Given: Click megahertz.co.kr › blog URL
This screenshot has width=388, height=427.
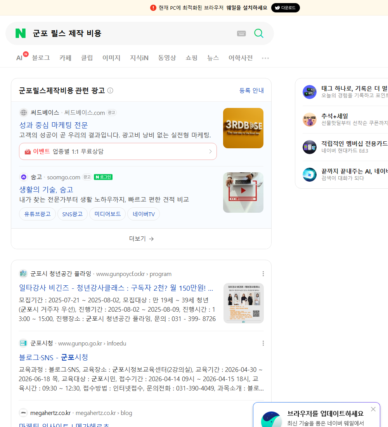Looking at the screenshot, I should (104, 413).
